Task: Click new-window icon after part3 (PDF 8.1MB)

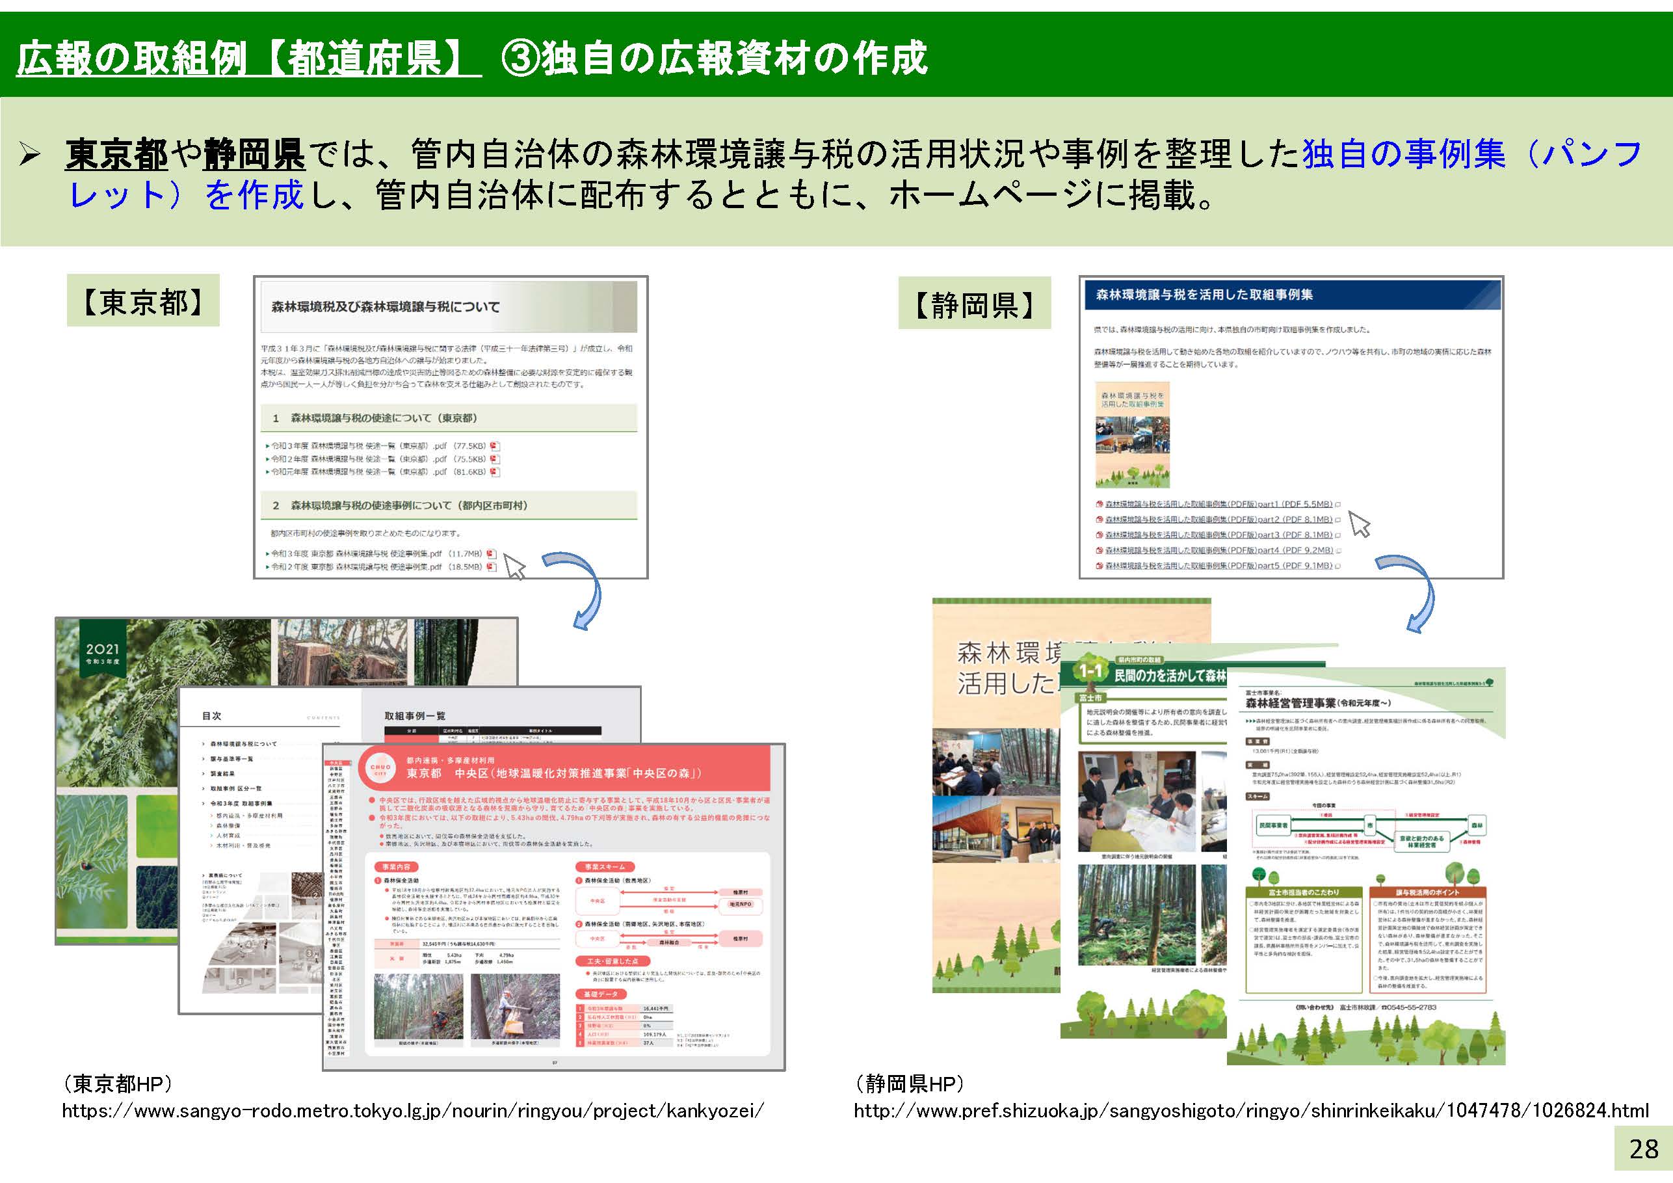Action: click(1338, 535)
